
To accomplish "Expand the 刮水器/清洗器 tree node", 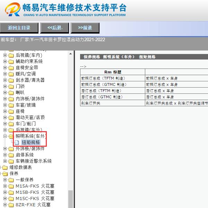I will tap(5, 80).
